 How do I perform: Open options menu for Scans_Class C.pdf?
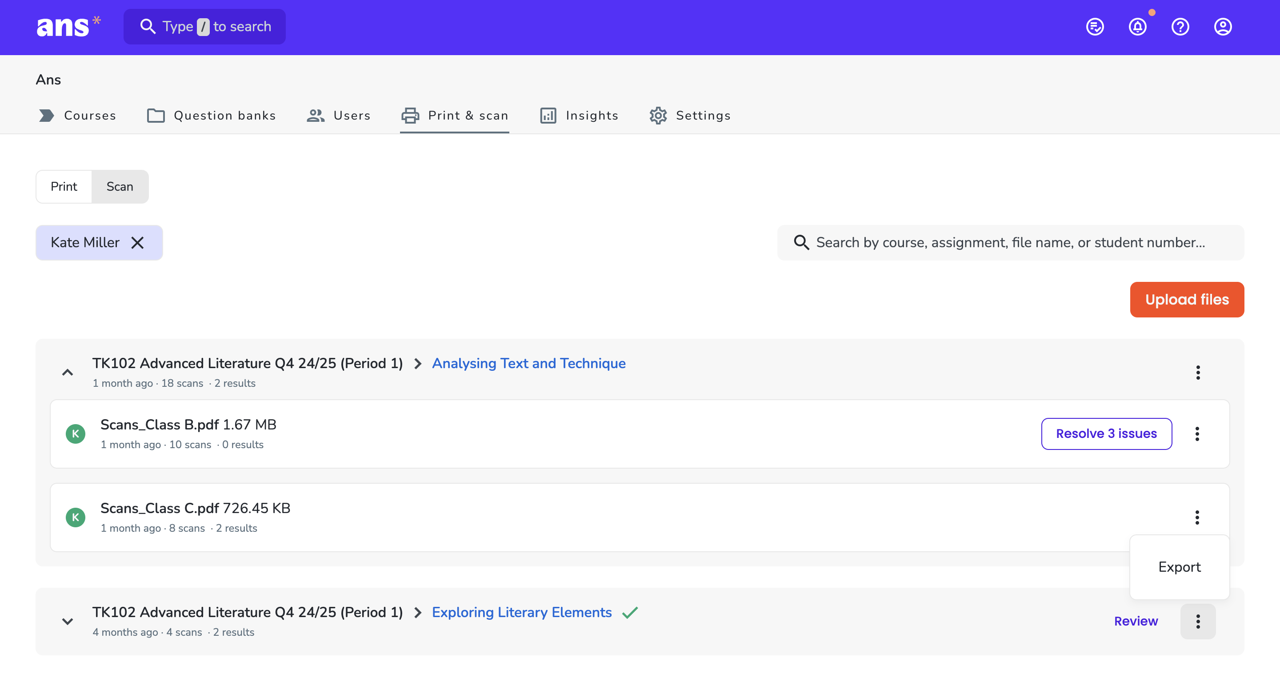click(x=1197, y=517)
